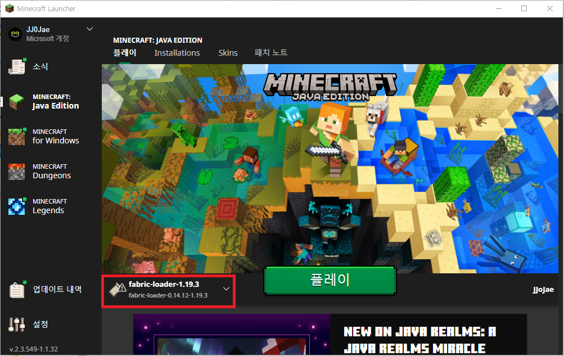Switch to the Installations tab
Viewport: 564px width, 356px height.
(177, 53)
